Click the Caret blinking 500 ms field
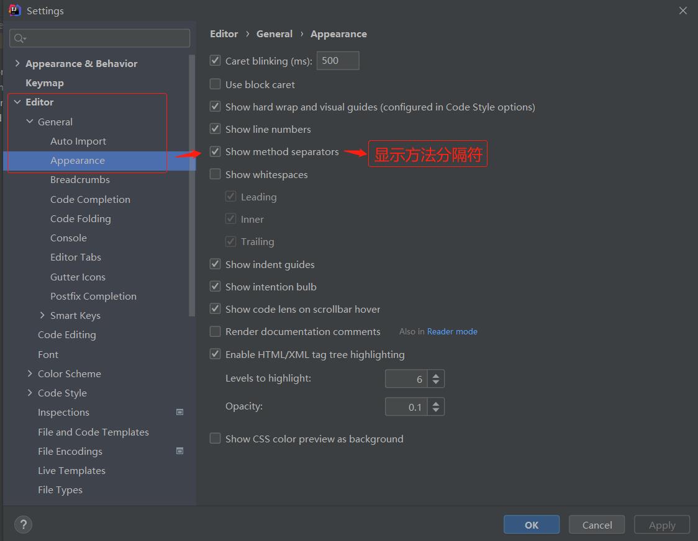 (338, 61)
